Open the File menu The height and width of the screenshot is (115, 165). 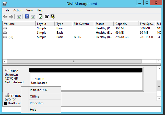coord(7,10)
